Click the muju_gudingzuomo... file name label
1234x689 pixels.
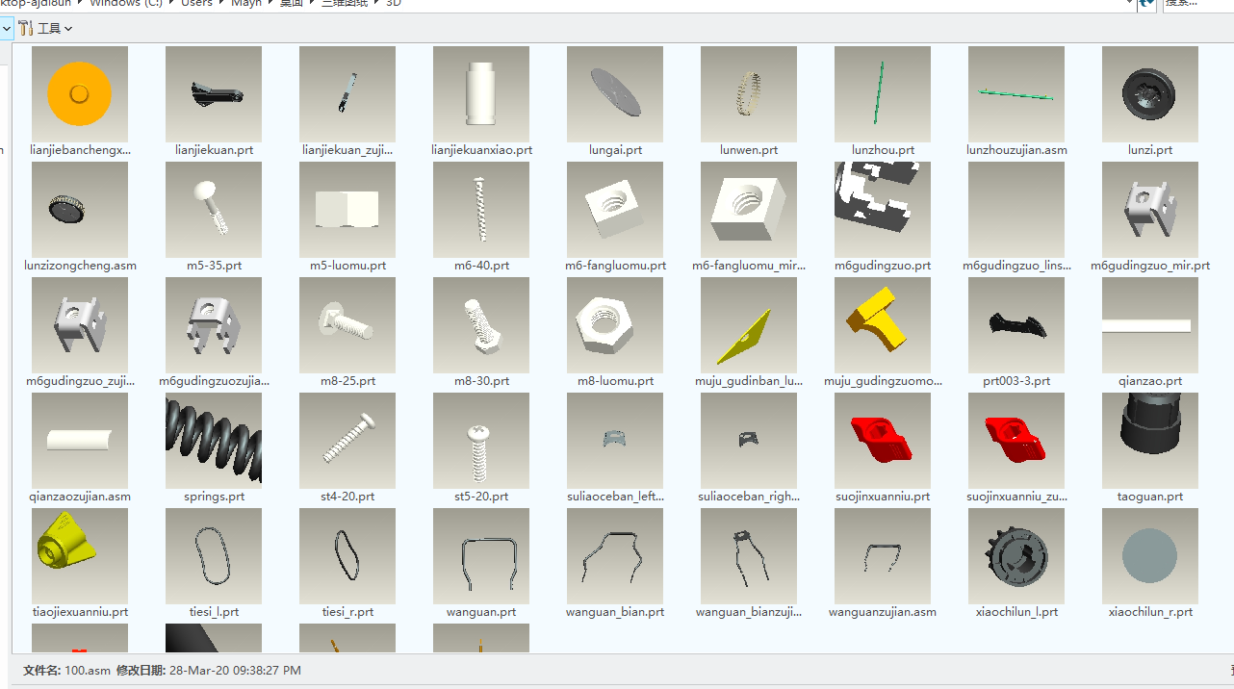coord(883,381)
